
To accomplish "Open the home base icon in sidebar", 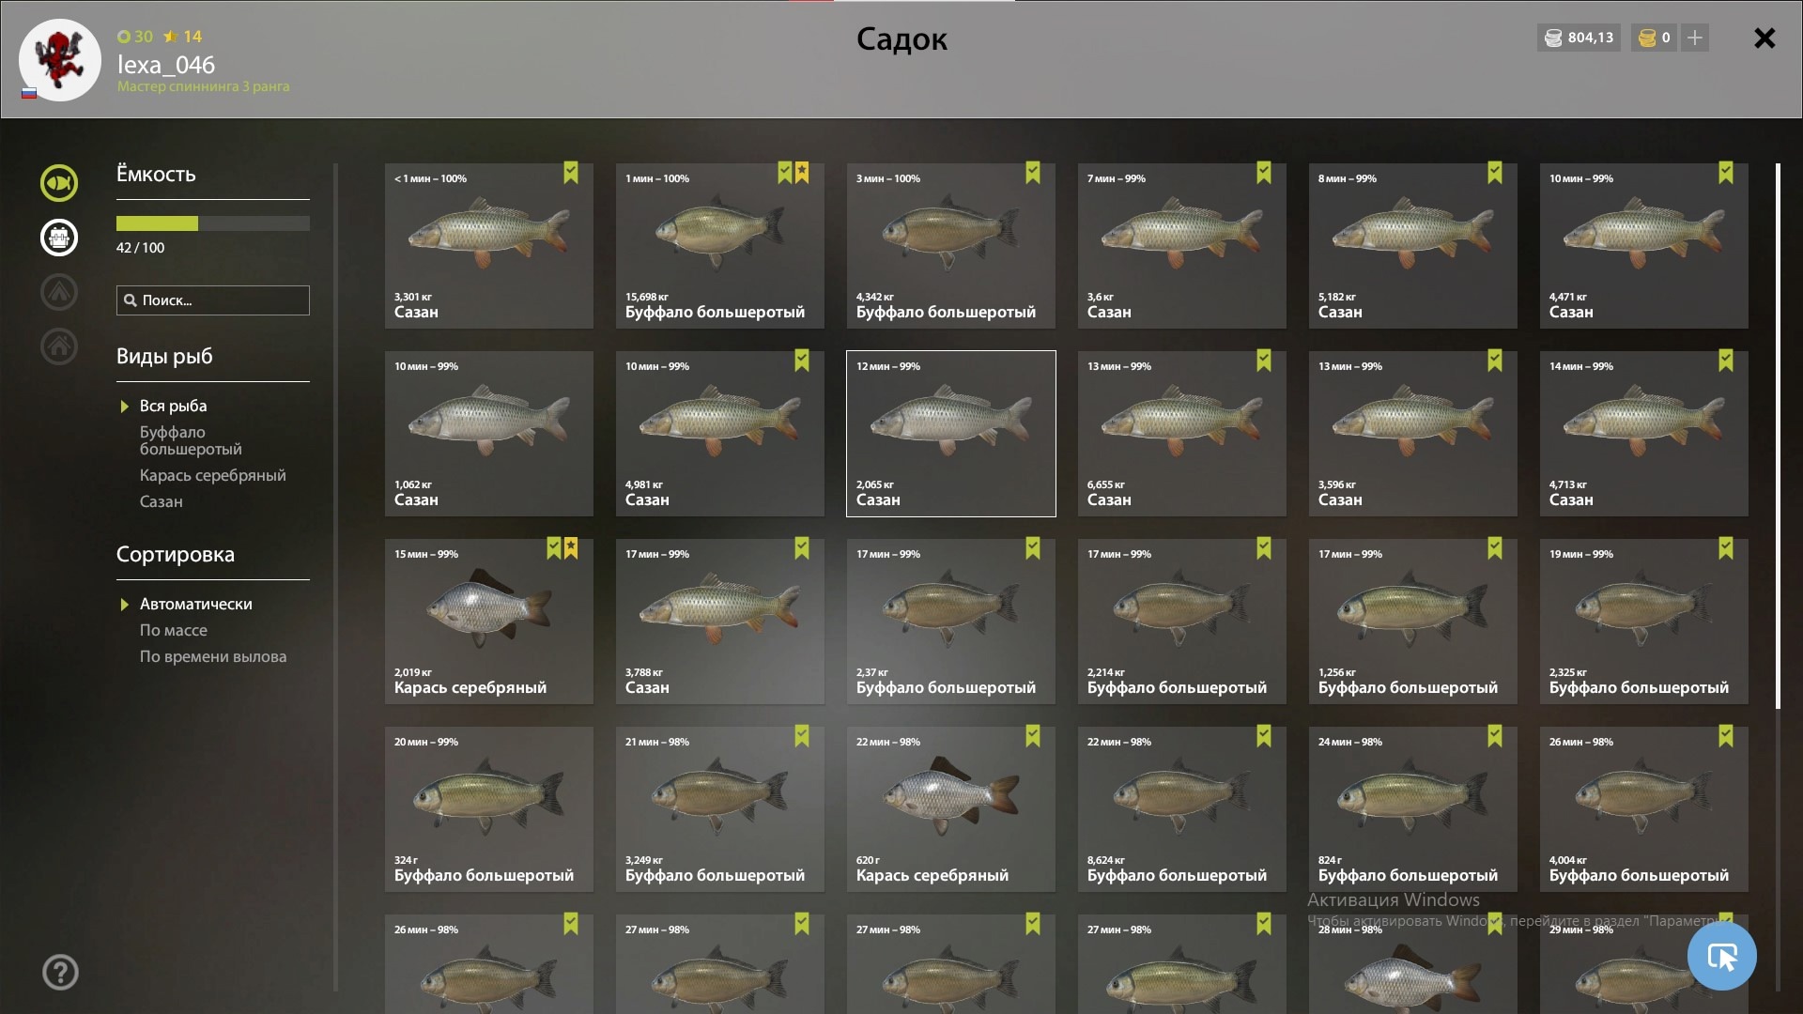I will click(x=59, y=346).
